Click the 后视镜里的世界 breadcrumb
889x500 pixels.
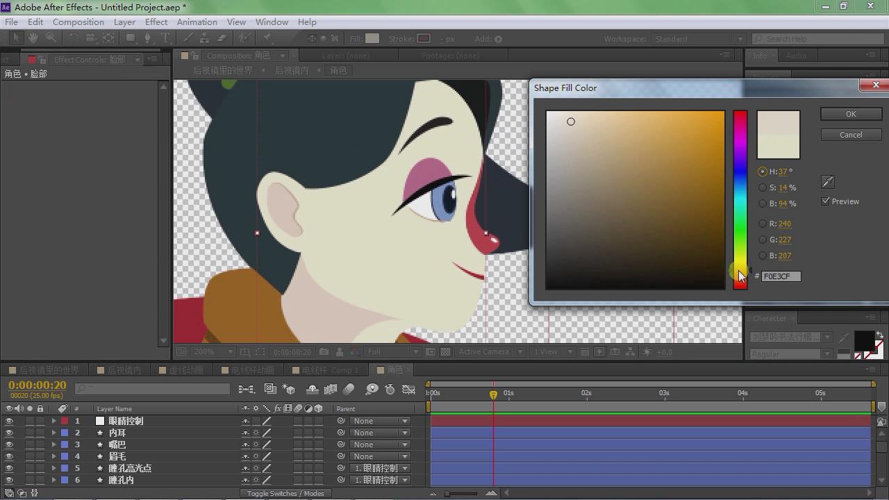pos(223,70)
